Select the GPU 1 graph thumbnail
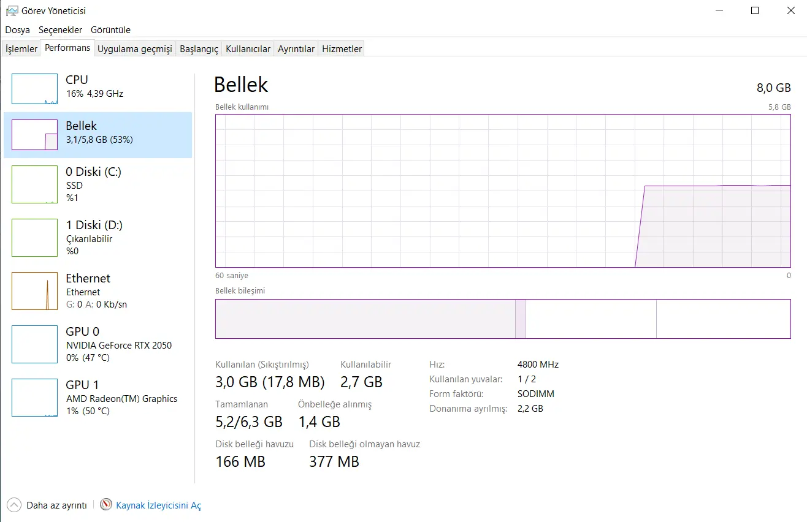Image resolution: width=807 pixels, height=522 pixels. pos(34,398)
